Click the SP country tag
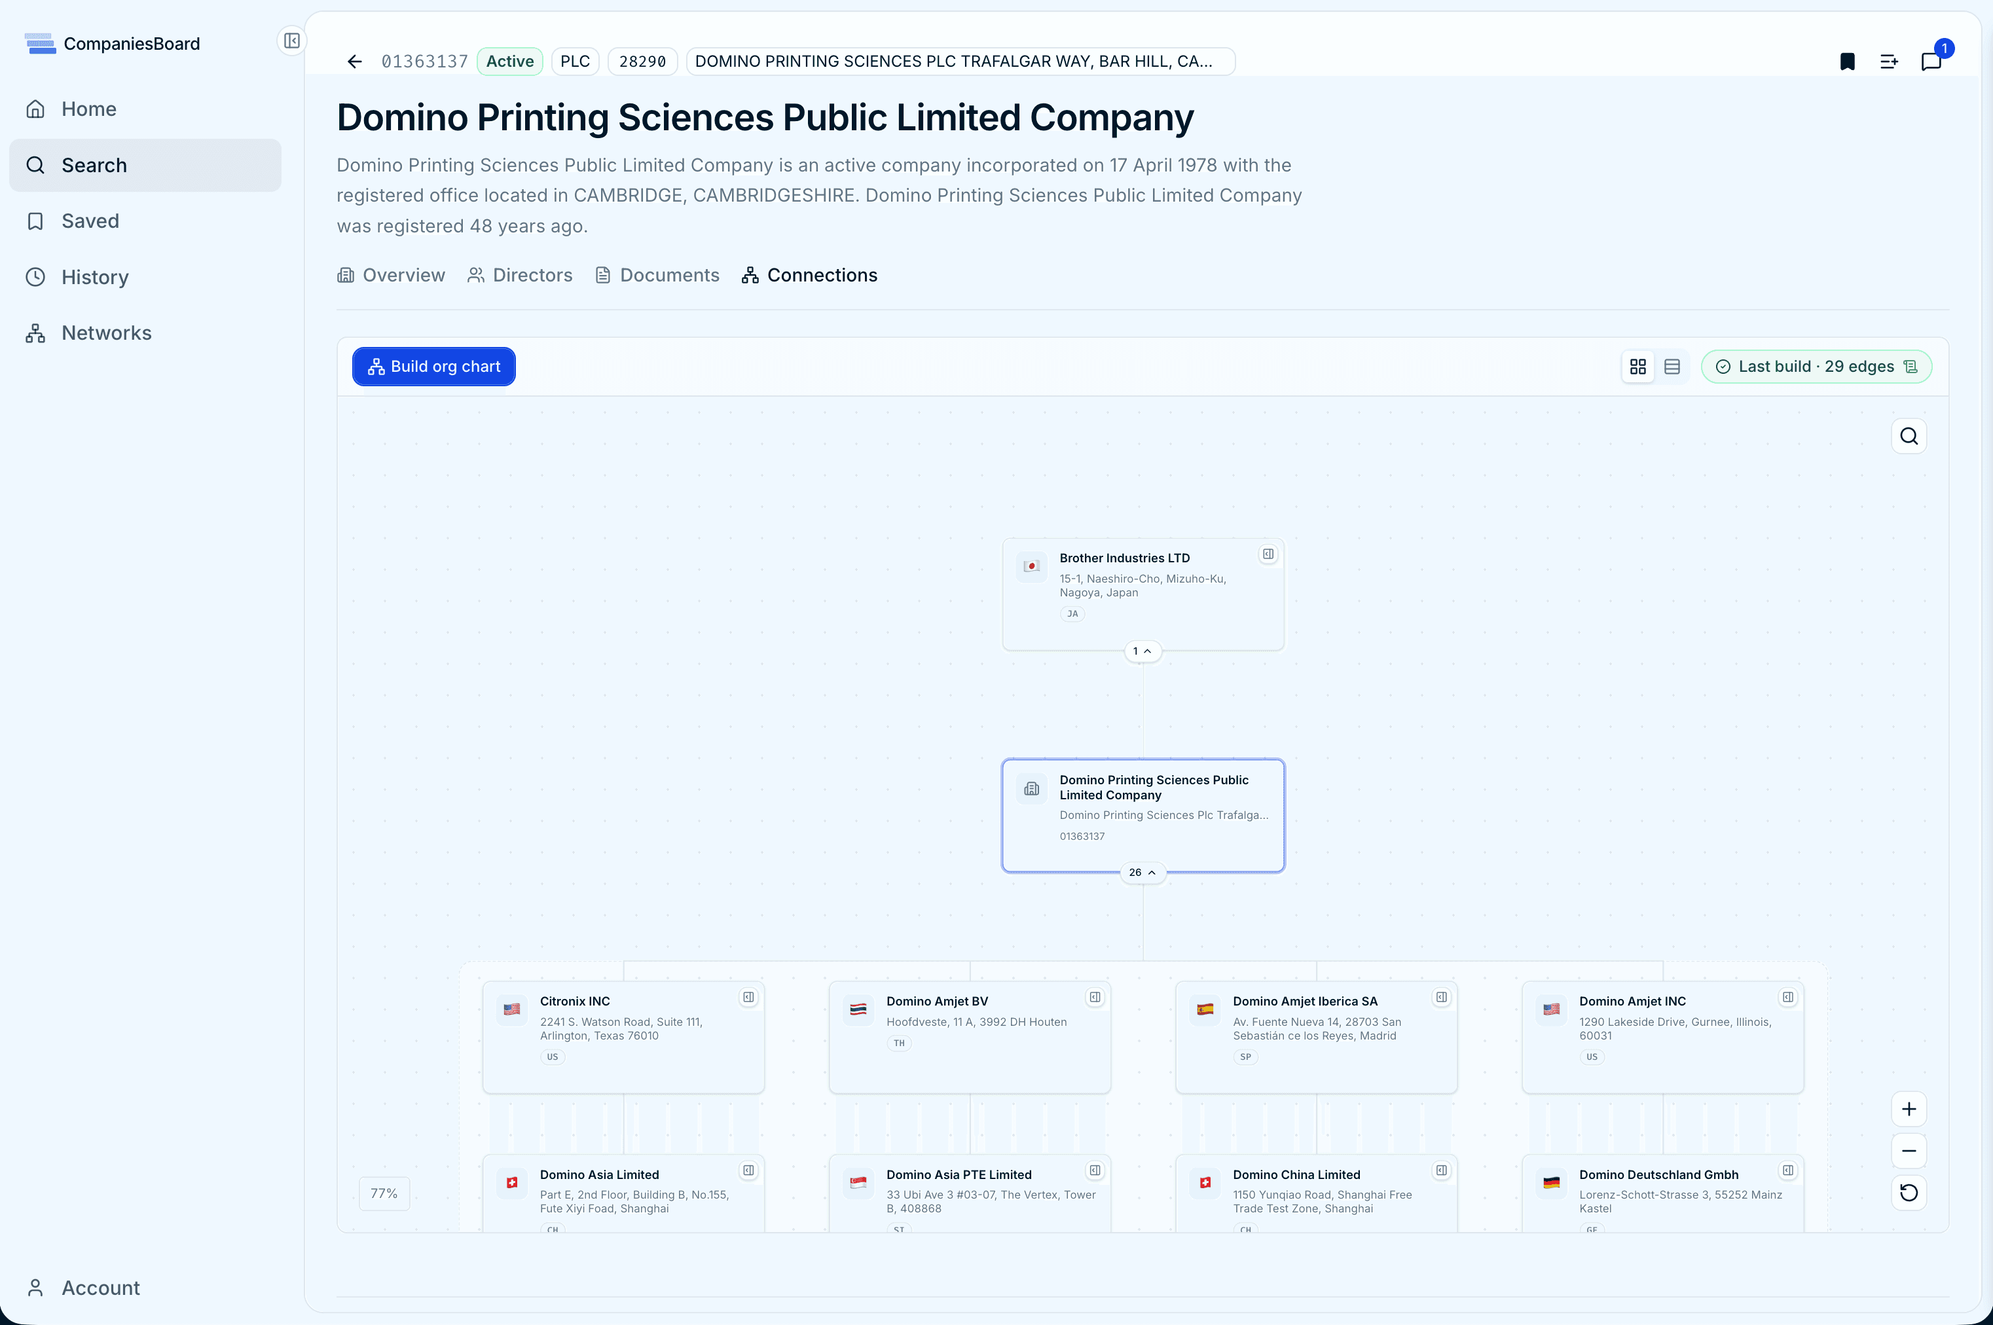Viewport: 1993px width, 1325px height. pos(1246,1057)
